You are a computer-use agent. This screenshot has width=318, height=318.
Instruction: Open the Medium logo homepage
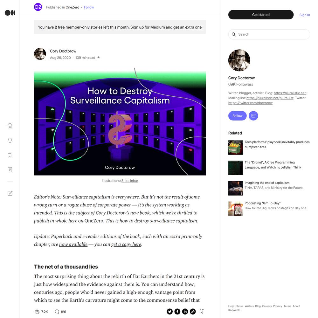point(10,13)
